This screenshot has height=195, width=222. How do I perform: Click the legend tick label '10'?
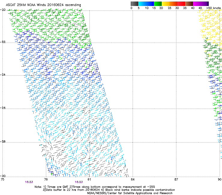(x=147, y=8)
